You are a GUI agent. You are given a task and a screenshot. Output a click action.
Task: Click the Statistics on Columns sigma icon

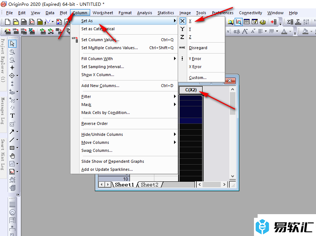pos(290,22)
